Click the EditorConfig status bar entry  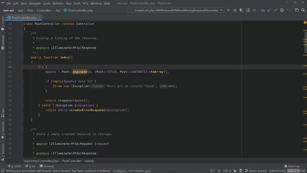pyautogui.click(x=277, y=171)
